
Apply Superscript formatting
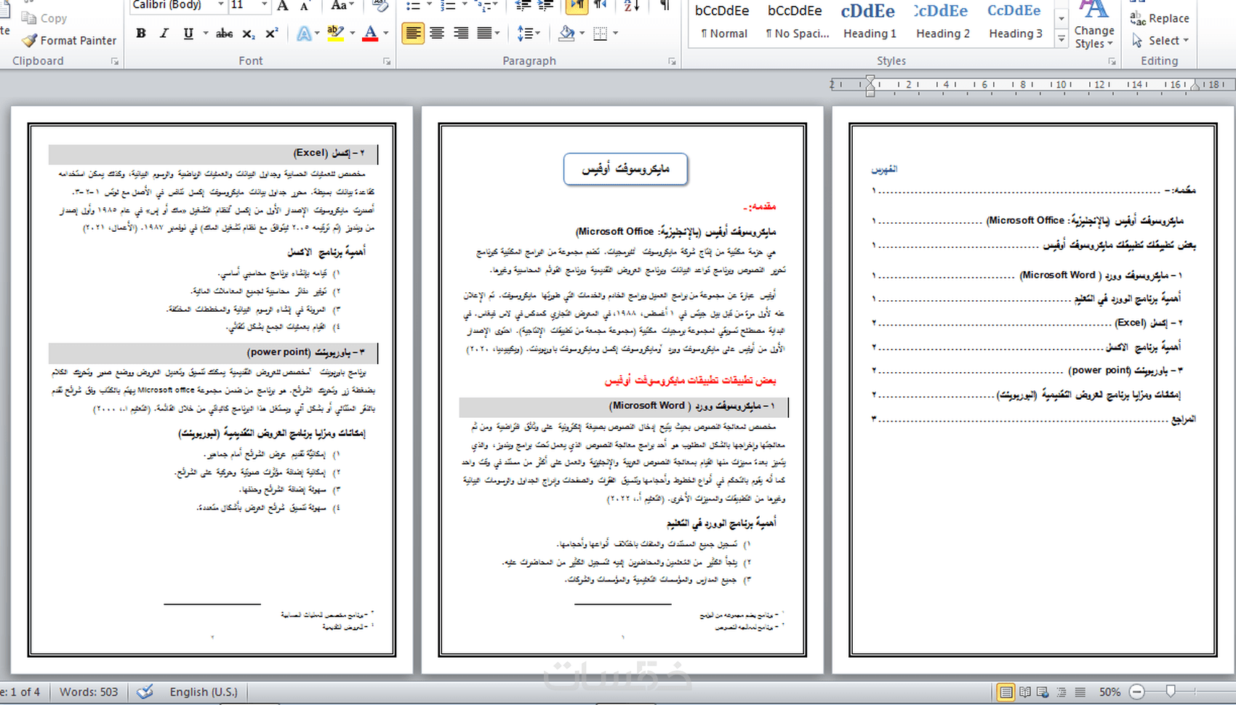272,33
